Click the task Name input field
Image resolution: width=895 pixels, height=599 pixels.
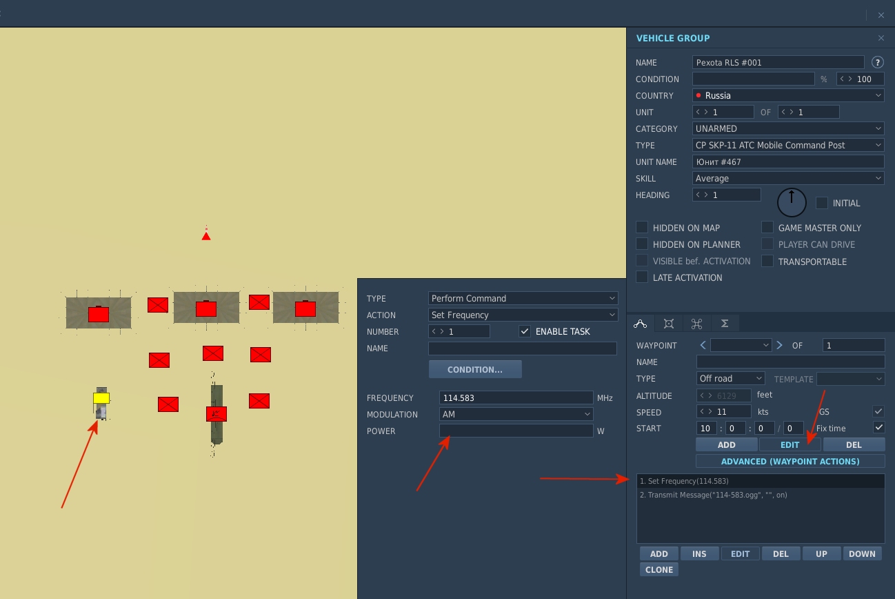point(523,348)
